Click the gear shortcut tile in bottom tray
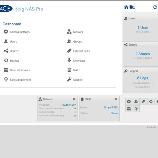This screenshot has height=158, width=158. pyautogui.click(x=129, y=102)
